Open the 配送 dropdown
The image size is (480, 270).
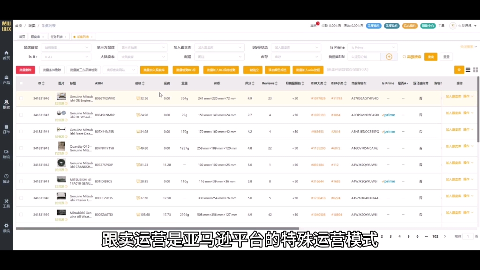219,57
